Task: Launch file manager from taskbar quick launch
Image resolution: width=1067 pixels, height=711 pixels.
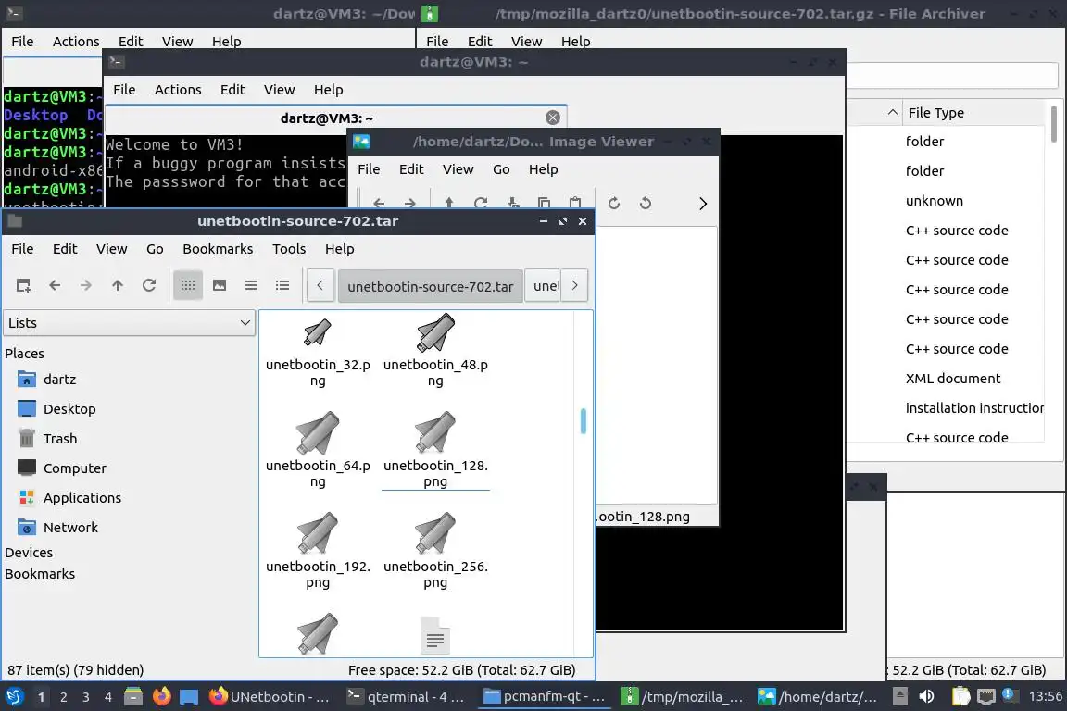Action: tap(133, 697)
